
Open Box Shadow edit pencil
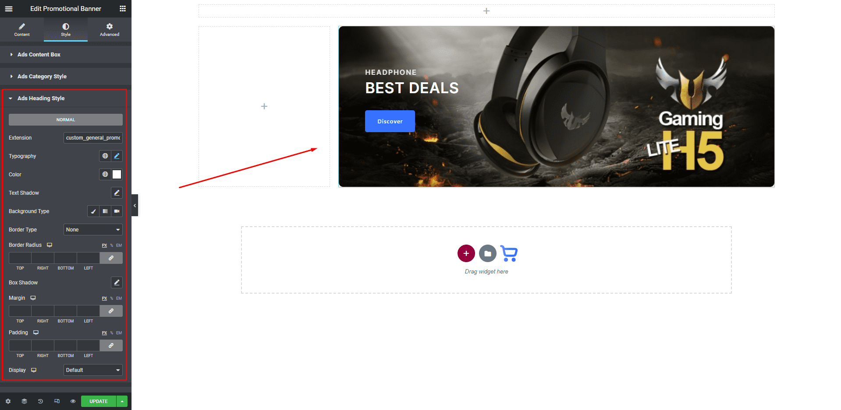click(x=117, y=283)
